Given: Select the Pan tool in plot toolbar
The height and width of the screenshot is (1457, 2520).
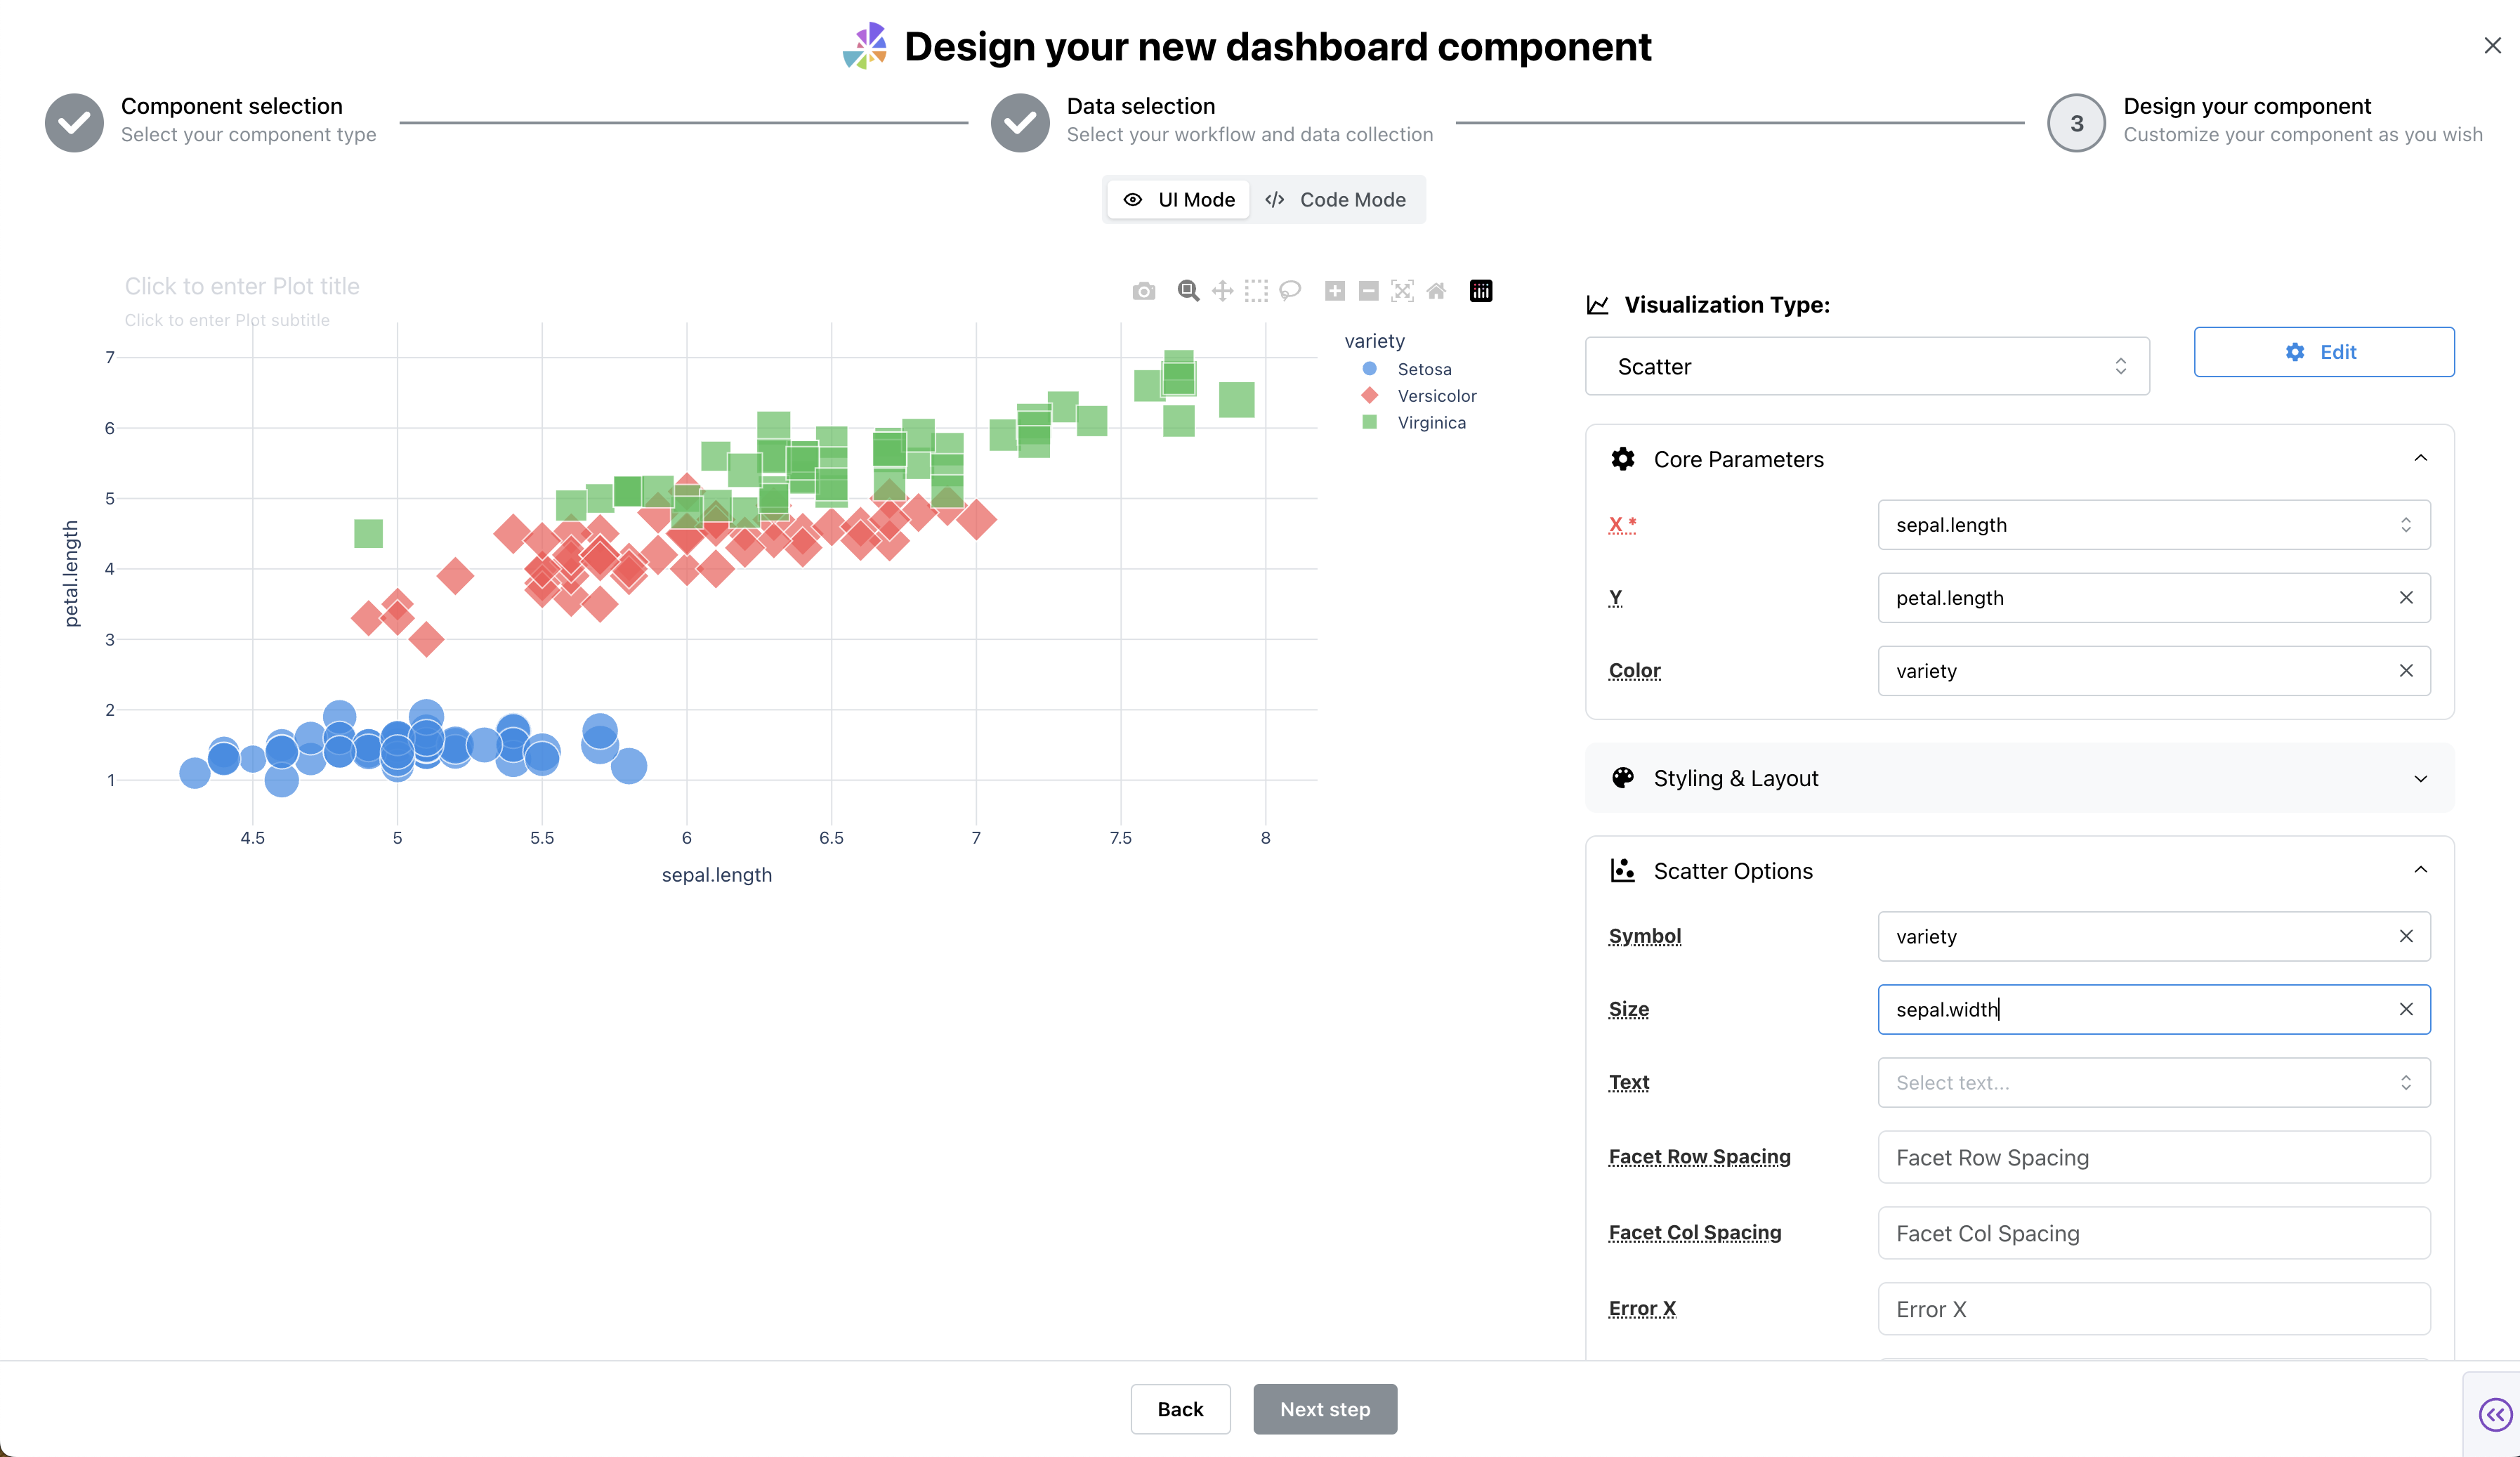Looking at the screenshot, I should tap(1222, 291).
